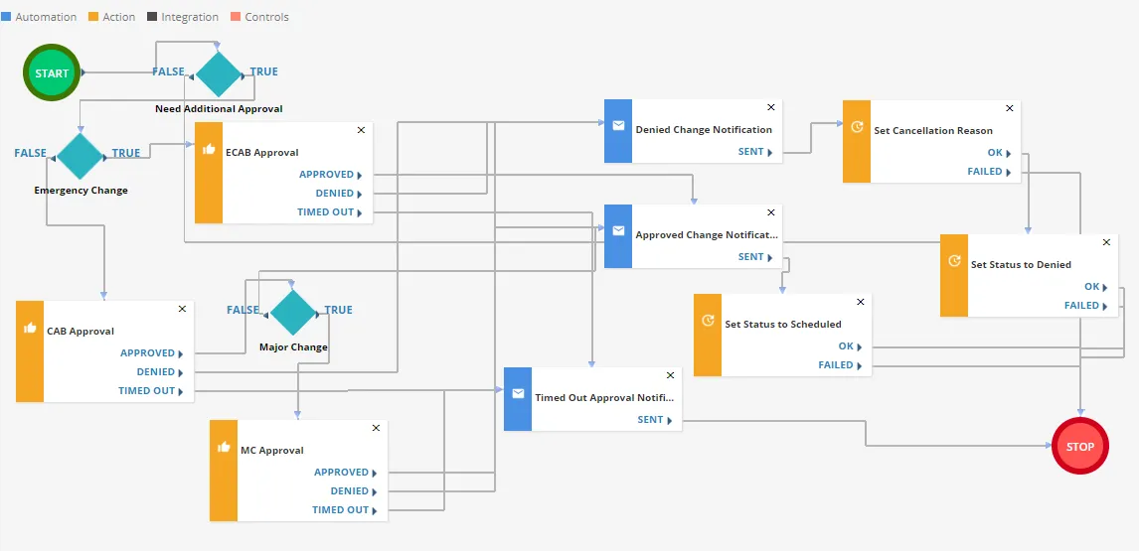The width and height of the screenshot is (1139, 551).
Task: Click the Controls legend label
Action: pyautogui.click(x=266, y=17)
